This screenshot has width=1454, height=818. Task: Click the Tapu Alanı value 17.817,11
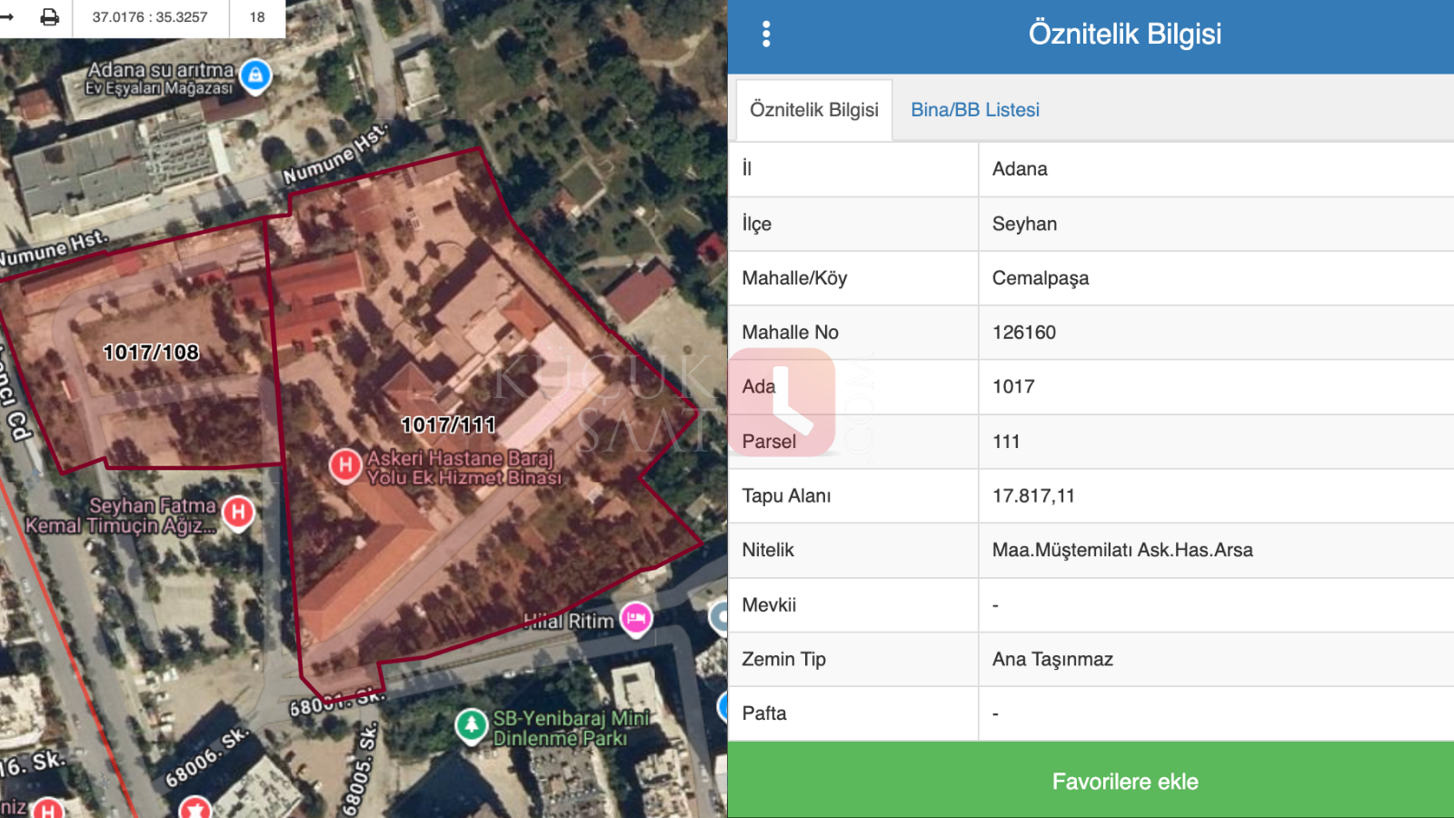click(1033, 496)
